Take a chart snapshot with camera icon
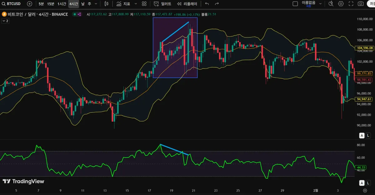 click(361, 4)
